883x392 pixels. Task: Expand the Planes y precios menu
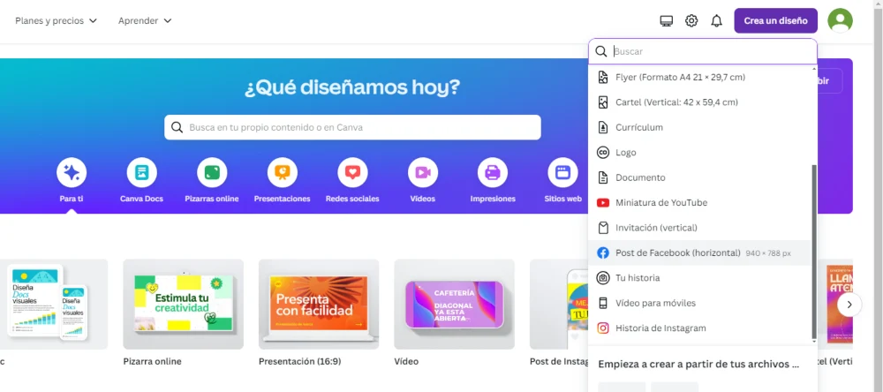[x=56, y=21]
